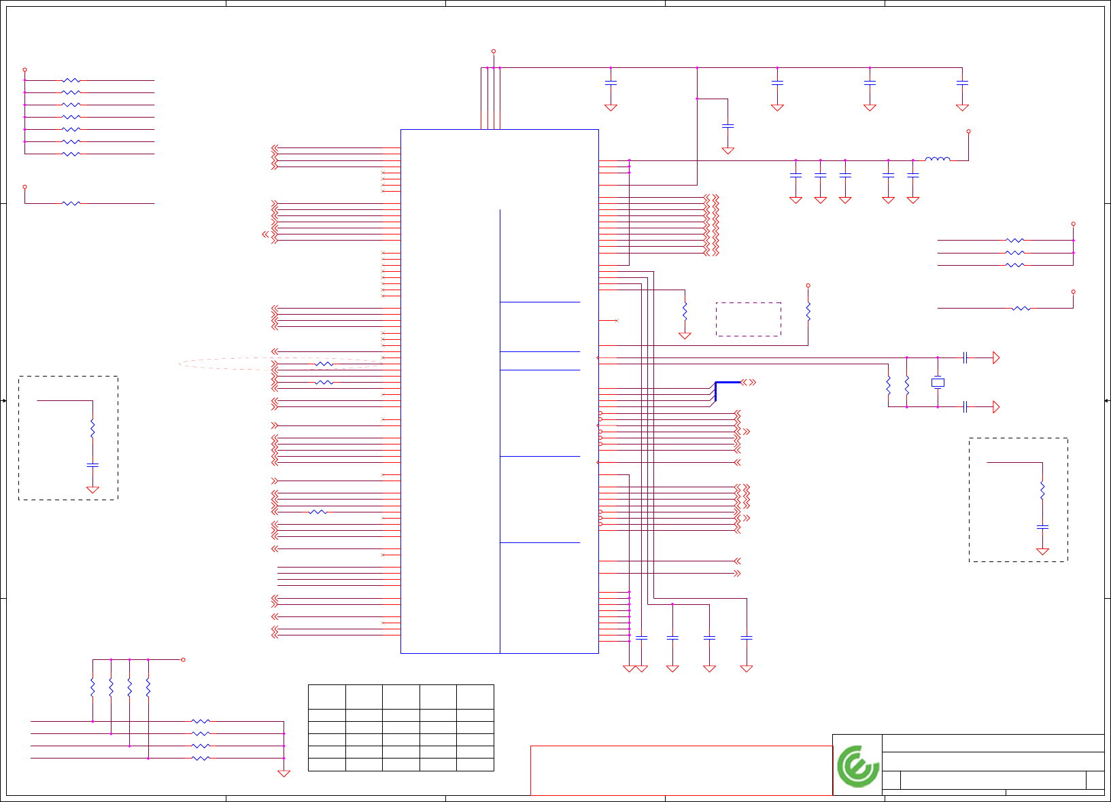Select the inductor coil symbol
1111x802 pixels.
point(938,159)
